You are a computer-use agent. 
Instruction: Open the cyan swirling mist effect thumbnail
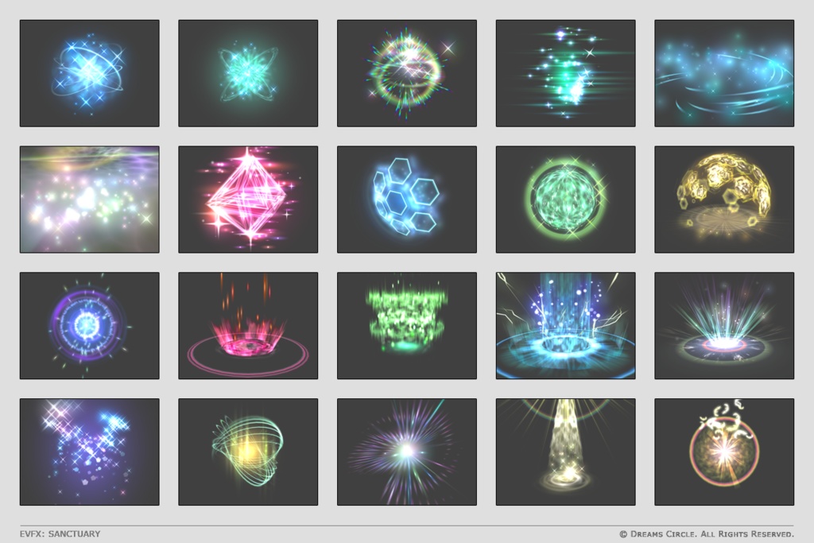point(724,73)
